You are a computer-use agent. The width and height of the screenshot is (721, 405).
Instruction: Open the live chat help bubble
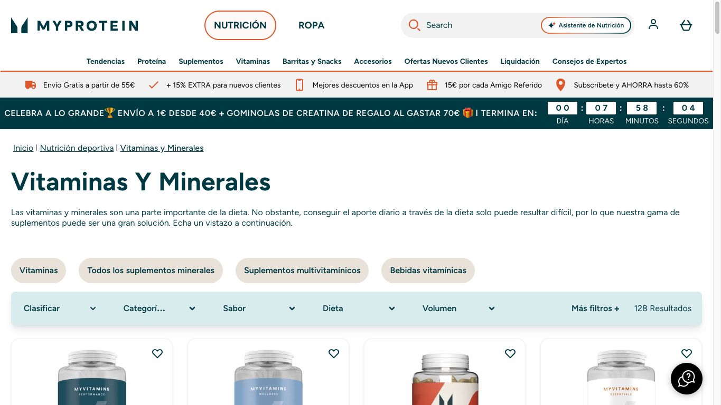687,379
